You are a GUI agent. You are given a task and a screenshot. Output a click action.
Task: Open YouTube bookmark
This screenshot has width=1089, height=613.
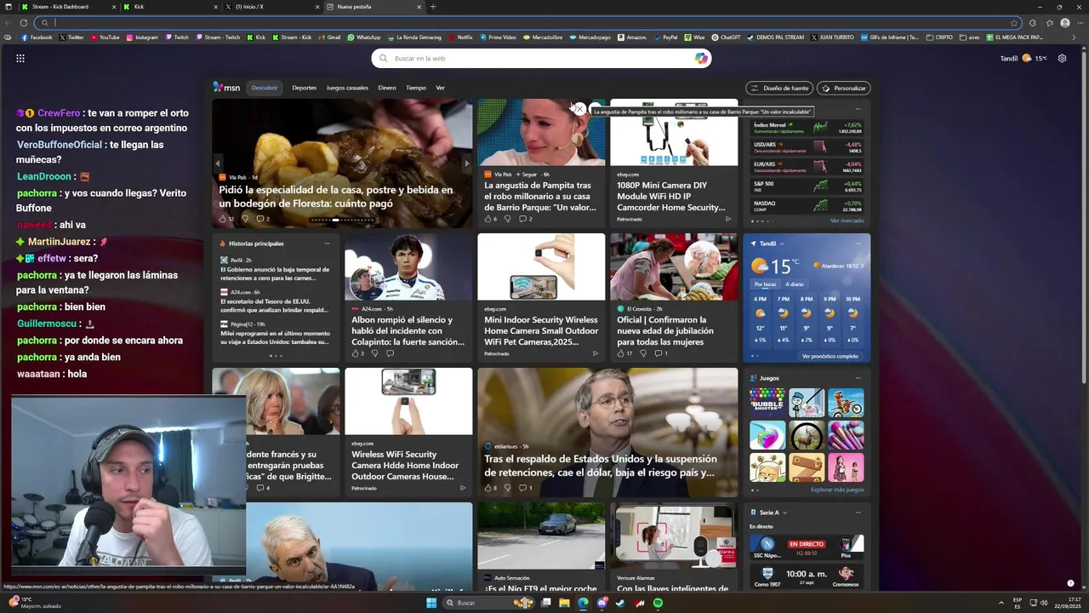point(105,37)
